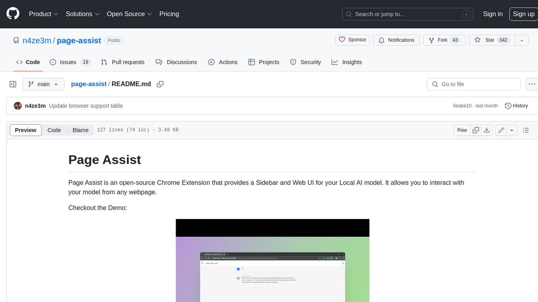Image resolution: width=538 pixels, height=302 pixels.
Task: Open the n4ze3m commit author link
Action: coord(35,106)
